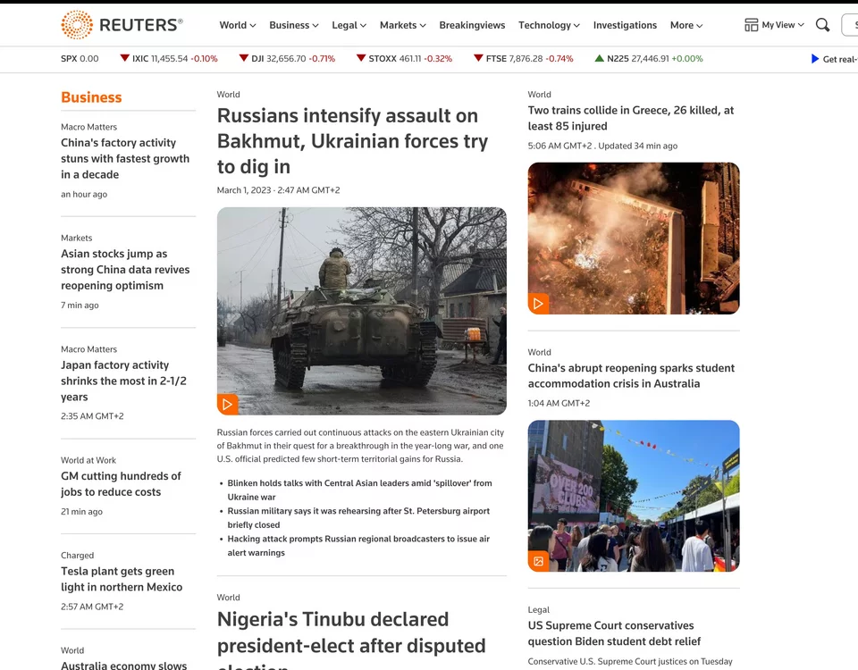858x670 pixels.
Task: Click the IXIC 11,455.54 ticker value
Action: [x=170, y=59]
